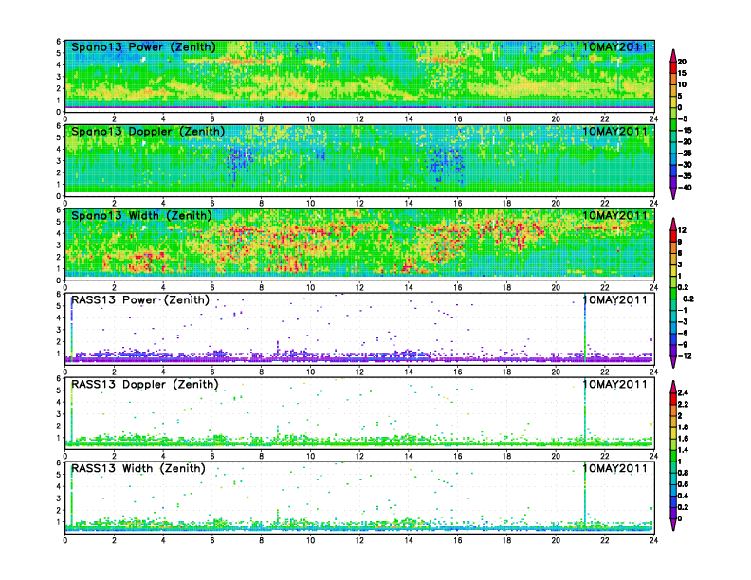The image size is (751, 580).
Task: Click the 'Spano13 Doppler (Zenith)' plot title
Action: (x=148, y=132)
